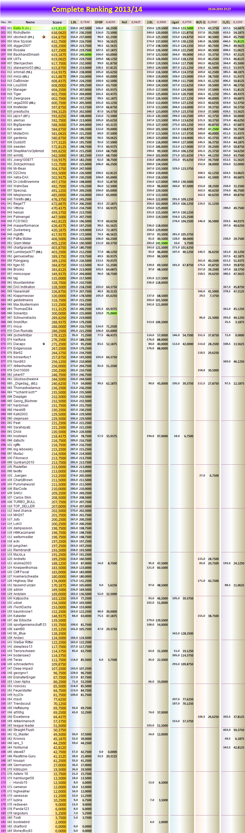Viewport: 245px width, 833px height.
Task: Click the name Straight Flush
Action: (24, 729)
